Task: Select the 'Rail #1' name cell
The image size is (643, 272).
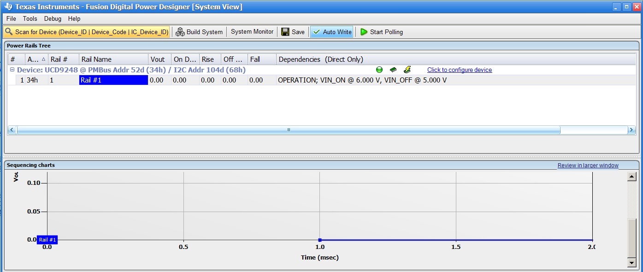Action: click(113, 80)
